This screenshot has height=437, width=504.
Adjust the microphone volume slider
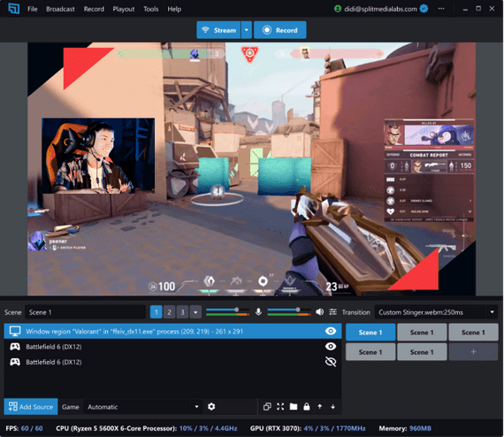click(227, 310)
